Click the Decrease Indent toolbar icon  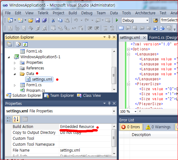[x=90, y=28]
